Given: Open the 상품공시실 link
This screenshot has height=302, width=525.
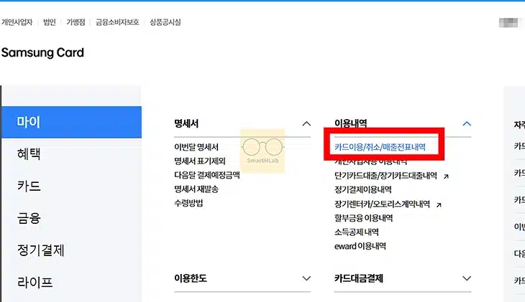Looking at the screenshot, I should coord(165,22).
